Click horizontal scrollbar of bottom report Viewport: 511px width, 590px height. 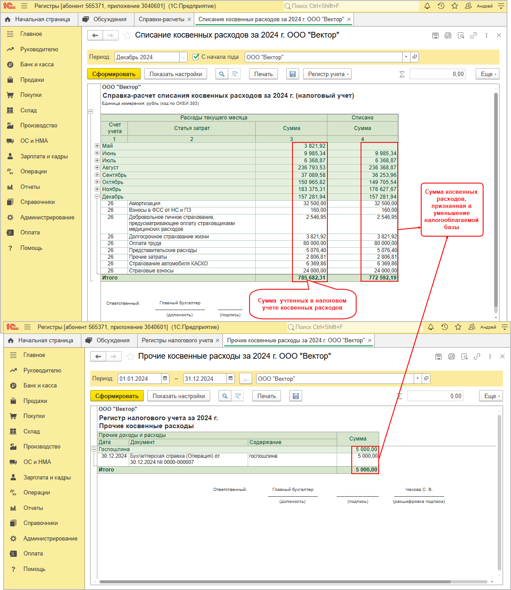point(274,582)
